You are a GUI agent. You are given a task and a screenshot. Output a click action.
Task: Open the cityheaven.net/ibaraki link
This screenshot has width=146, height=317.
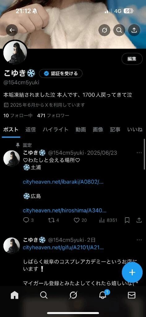pos(63,182)
